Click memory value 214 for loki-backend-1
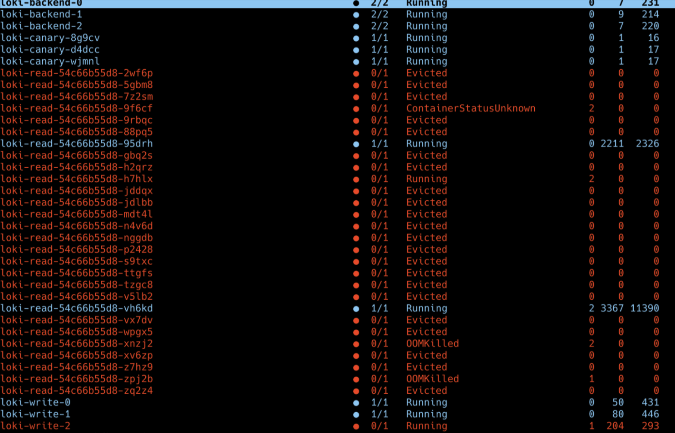Image resolution: width=675 pixels, height=433 pixels. coord(650,15)
